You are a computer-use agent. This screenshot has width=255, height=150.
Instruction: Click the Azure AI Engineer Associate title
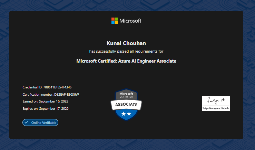126,61
